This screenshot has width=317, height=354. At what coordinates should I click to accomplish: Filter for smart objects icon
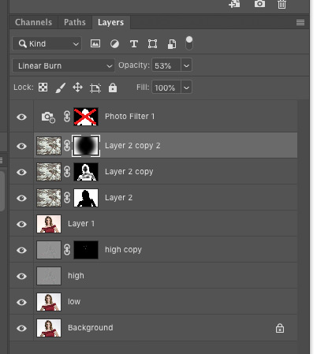172,44
